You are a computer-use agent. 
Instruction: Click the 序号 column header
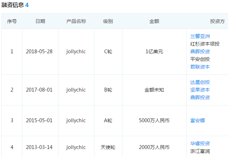pyautogui.click(x=12, y=21)
